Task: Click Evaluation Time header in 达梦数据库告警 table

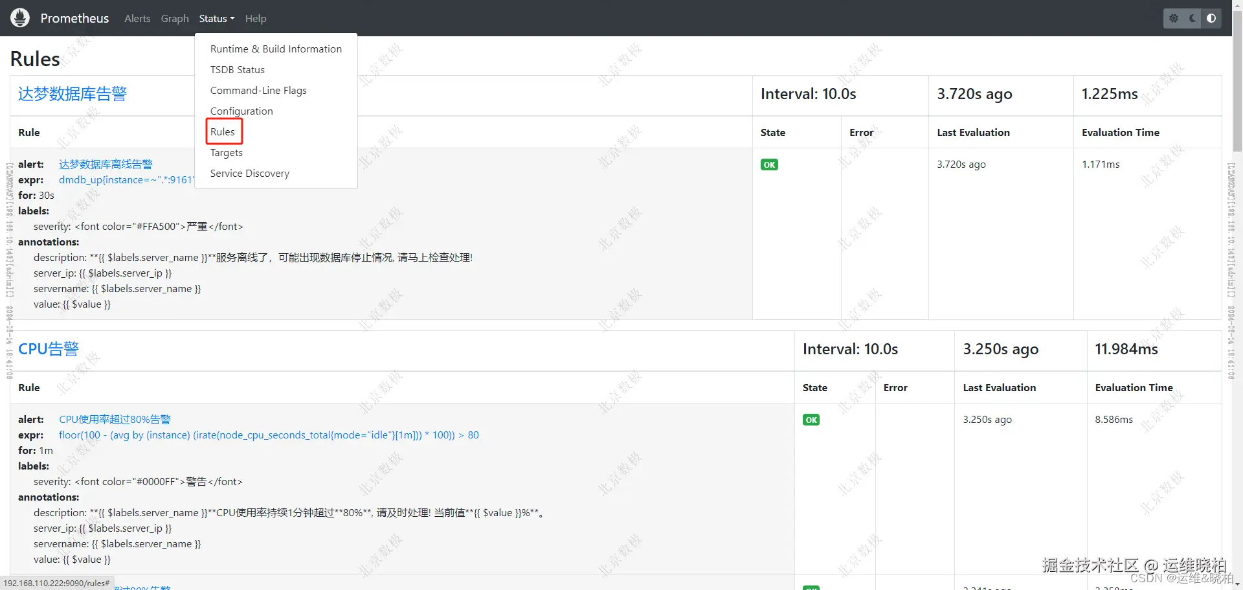Action: point(1121,133)
